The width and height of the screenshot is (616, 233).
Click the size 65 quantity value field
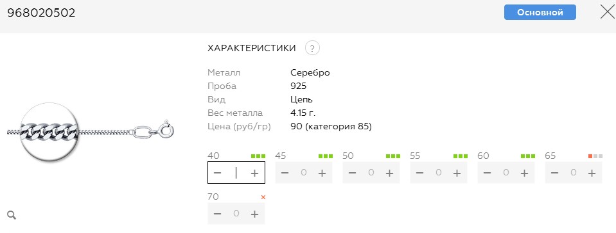coord(573,173)
